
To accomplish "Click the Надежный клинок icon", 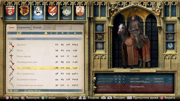I will 11,79.
